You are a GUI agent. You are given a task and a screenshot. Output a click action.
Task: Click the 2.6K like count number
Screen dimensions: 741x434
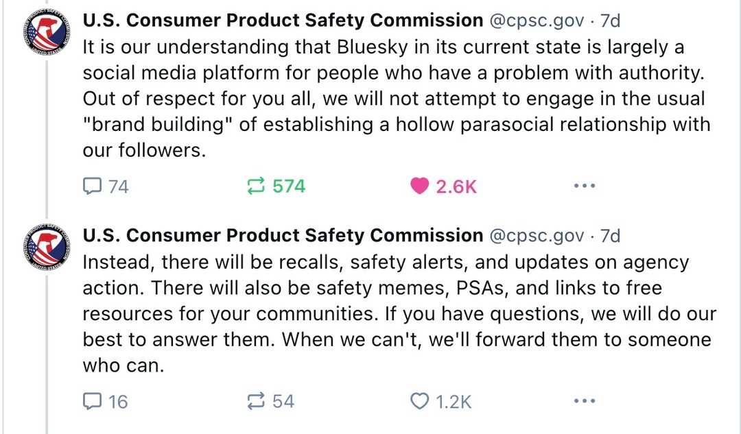[x=456, y=186]
